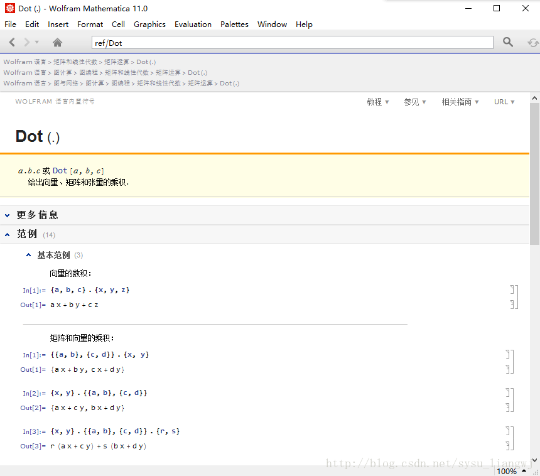
Task: Open 图计算 in second breadcrumb row
Action: point(63,72)
